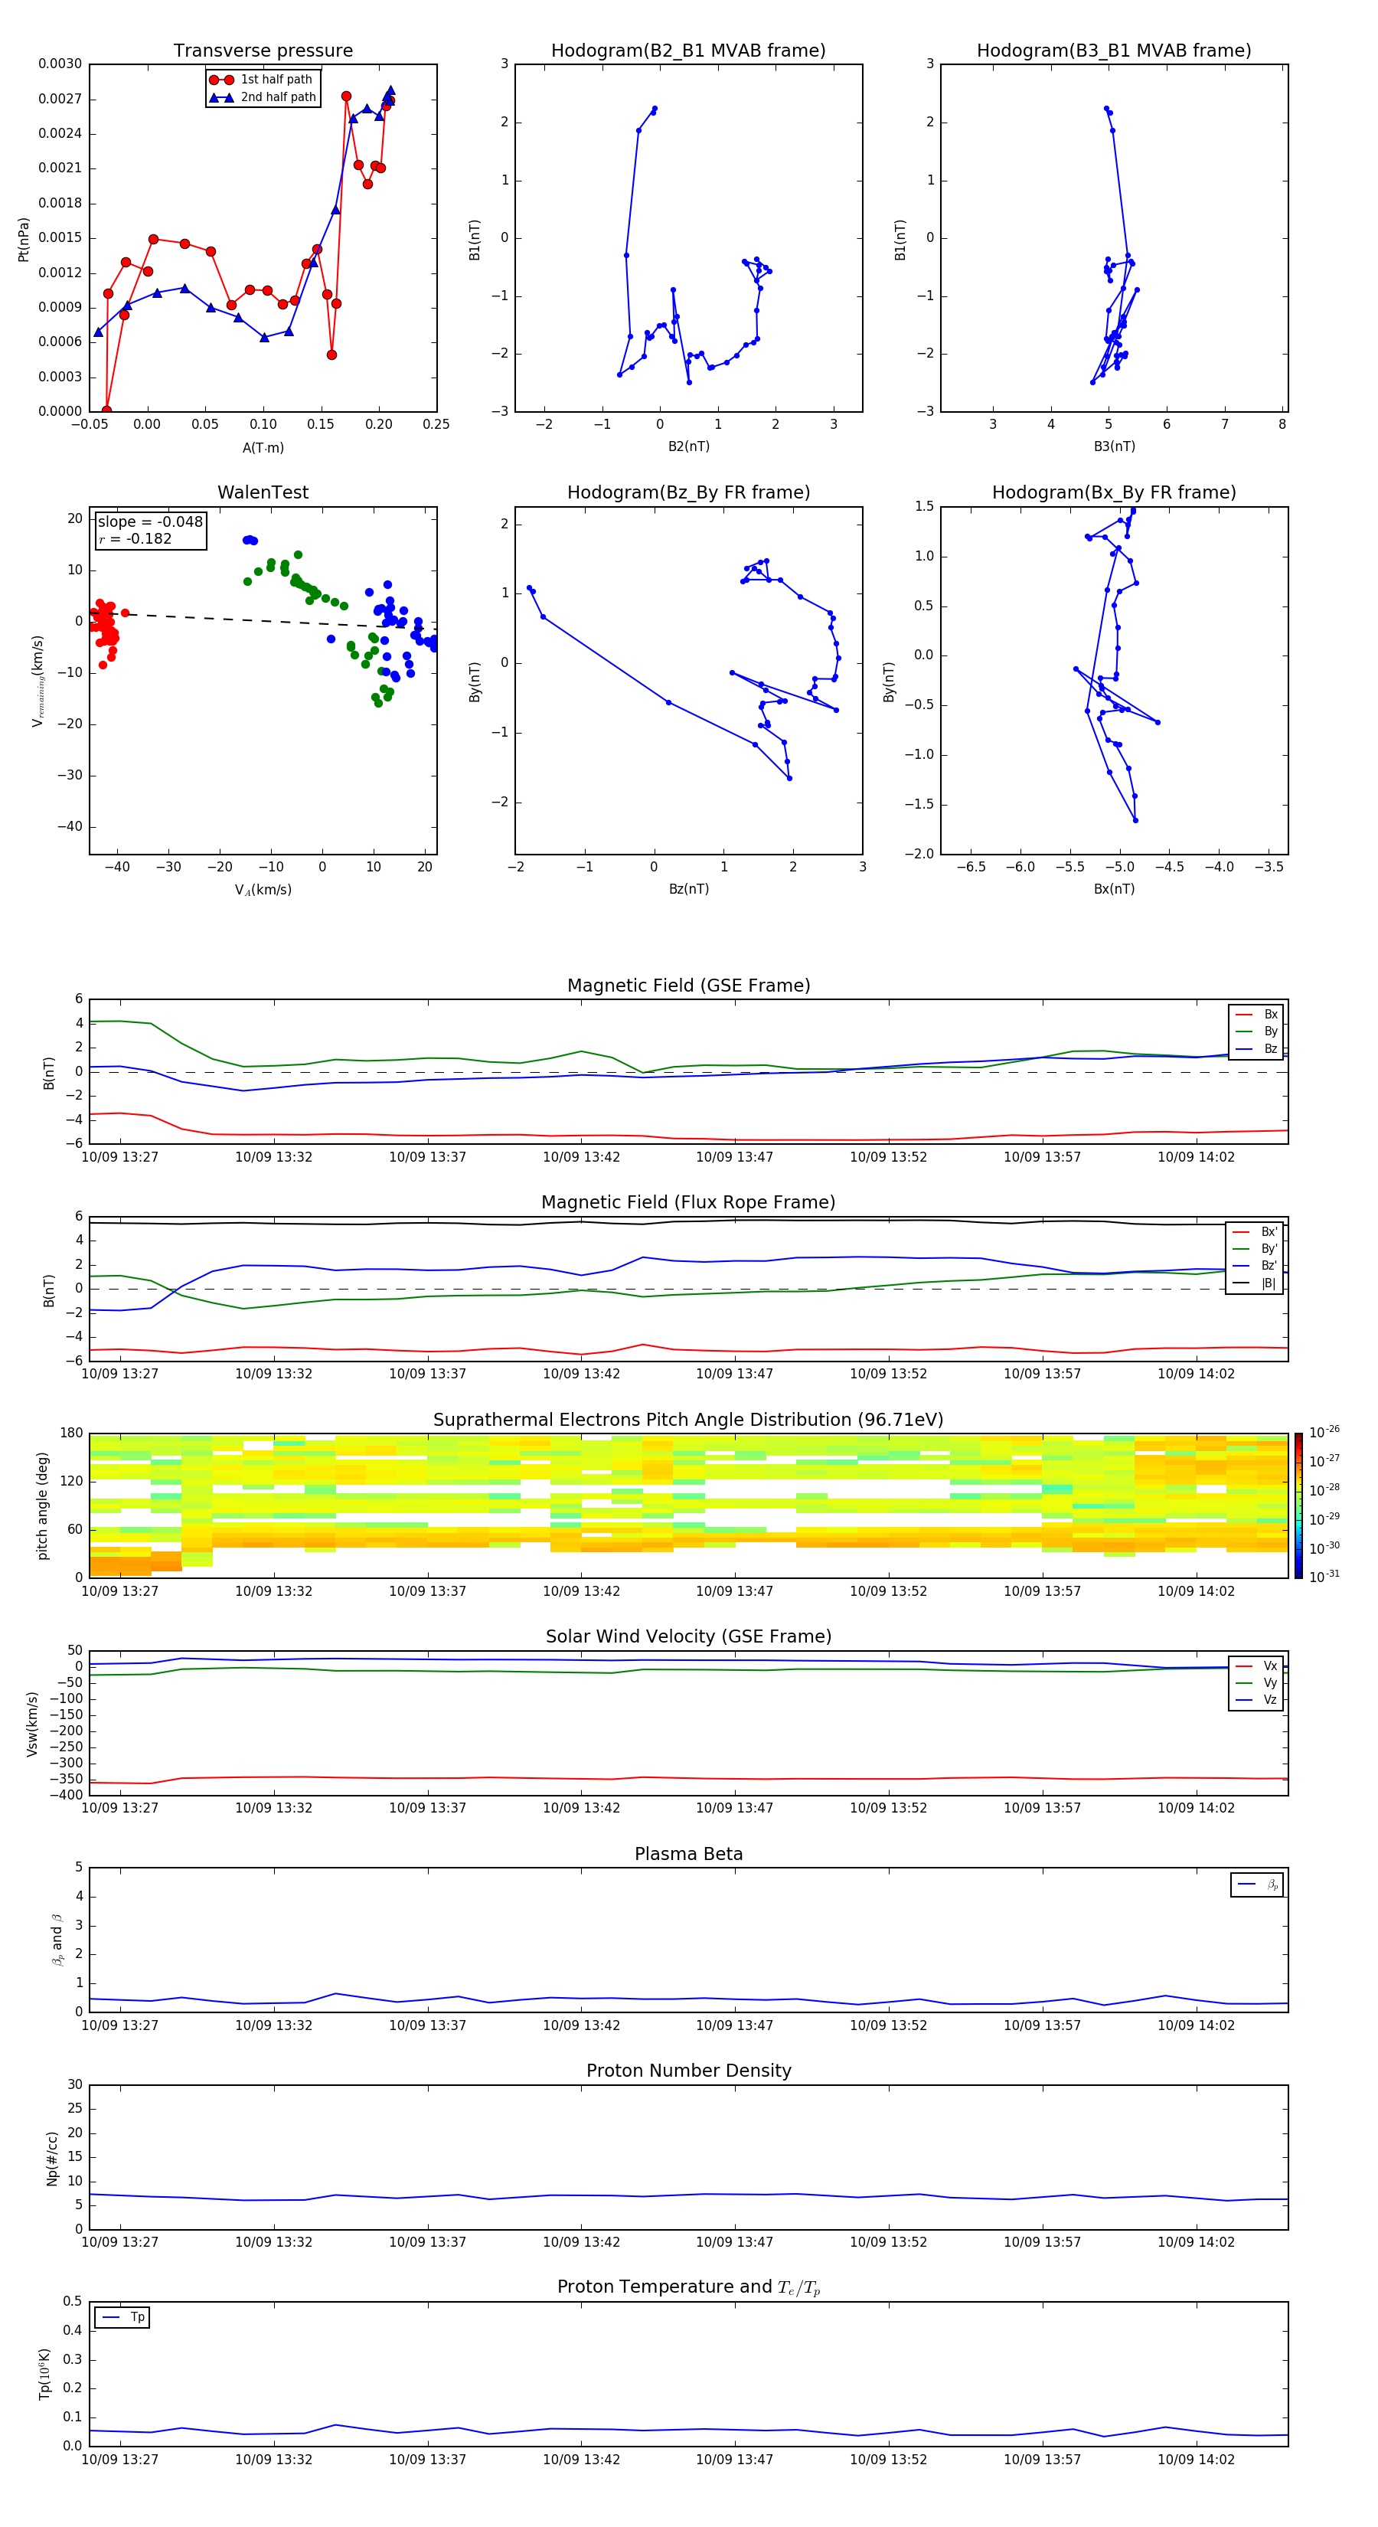Click the "Magnetic Field (GSE Frame)" title

(x=688, y=986)
